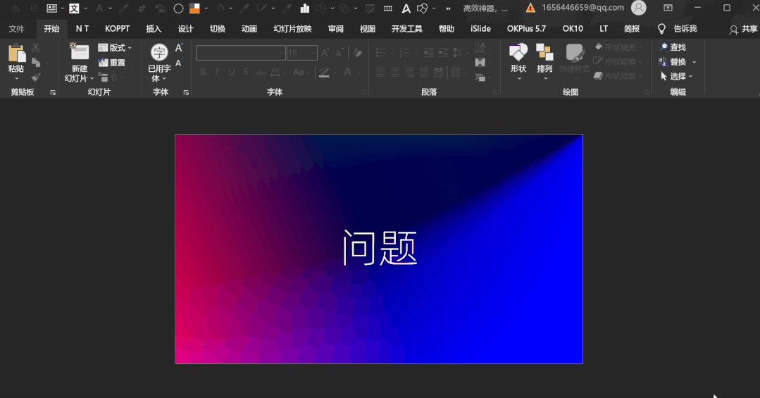760x398 pixels.
Task: Show more quick access toolbar commands
Action: [x=449, y=8]
